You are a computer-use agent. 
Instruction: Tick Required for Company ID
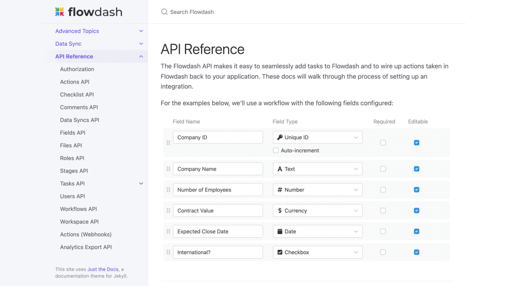[x=383, y=143]
